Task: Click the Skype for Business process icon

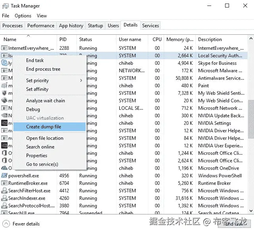Action: [x=4, y=63]
